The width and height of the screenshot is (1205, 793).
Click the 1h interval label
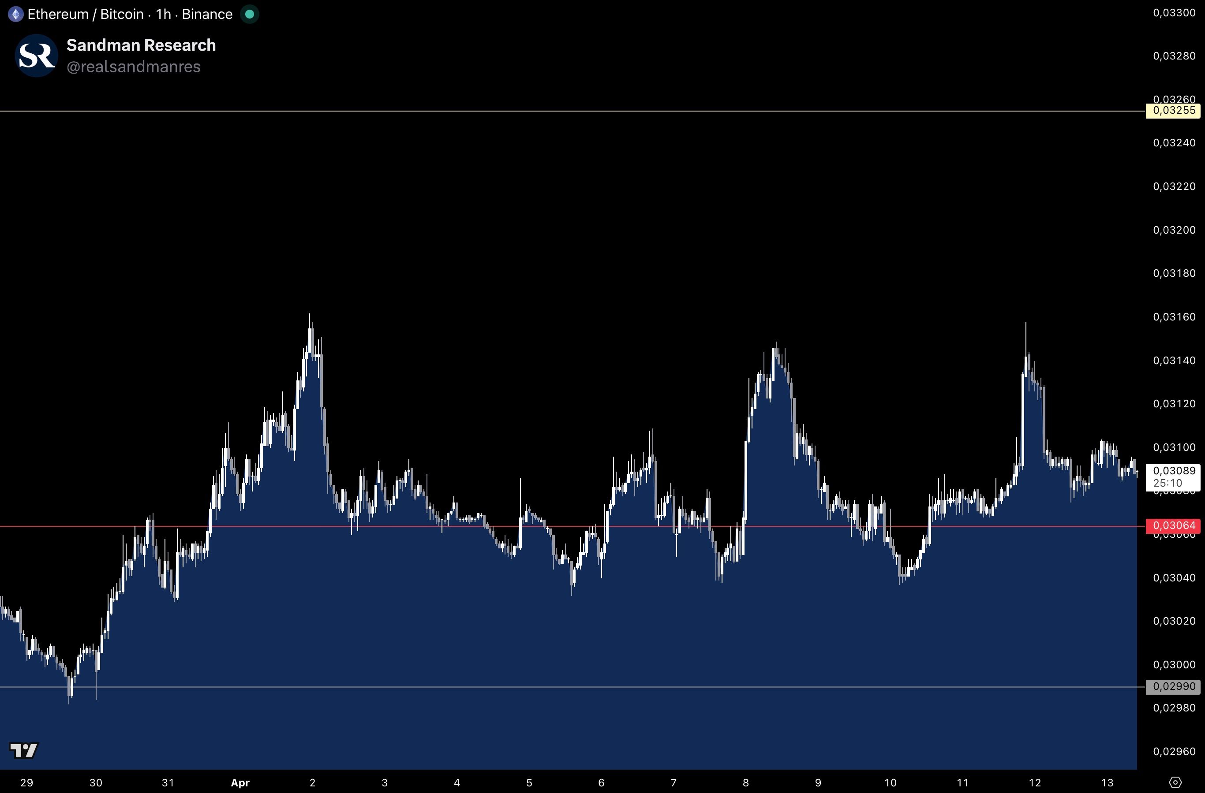pyautogui.click(x=163, y=14)
